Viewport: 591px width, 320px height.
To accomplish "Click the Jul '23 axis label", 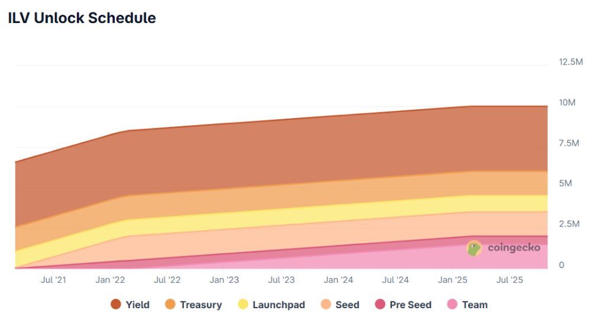I will (x=281, y=279).
